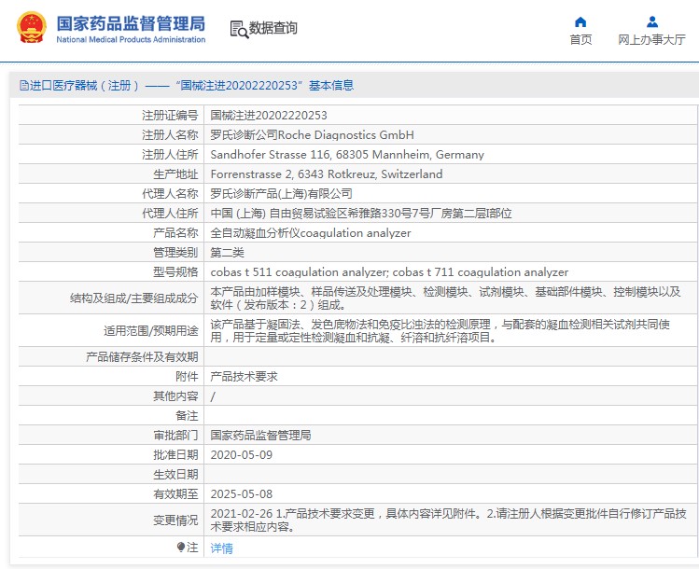Click the 代理人住所 field label
This screenshot has width=699, height=569.
pos(170,214)
